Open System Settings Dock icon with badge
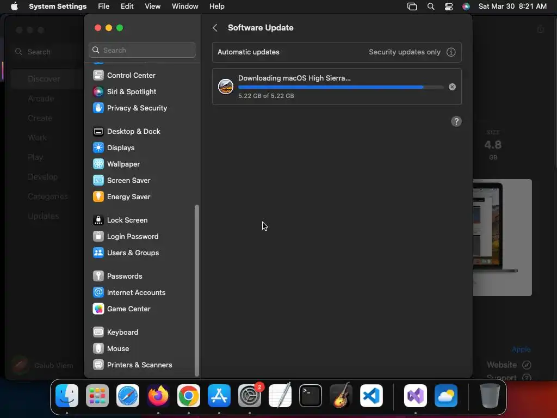557x418 pixels. pyautogui.click(x=250, y=396)
